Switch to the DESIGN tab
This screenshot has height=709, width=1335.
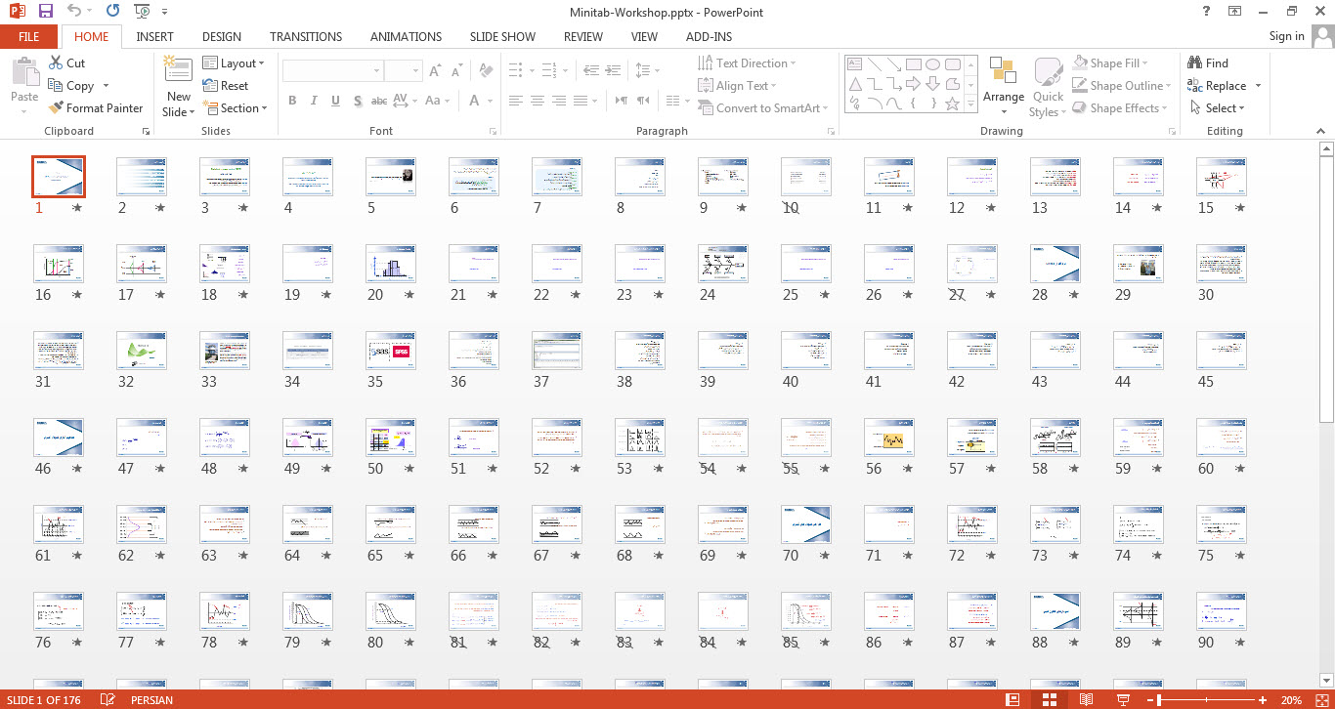click(222, 37)
